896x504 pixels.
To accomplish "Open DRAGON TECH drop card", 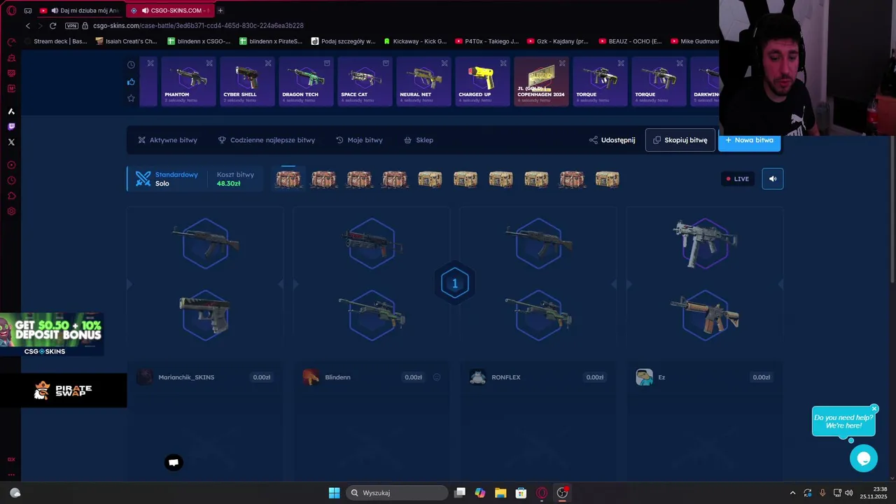I will (306, 81).
